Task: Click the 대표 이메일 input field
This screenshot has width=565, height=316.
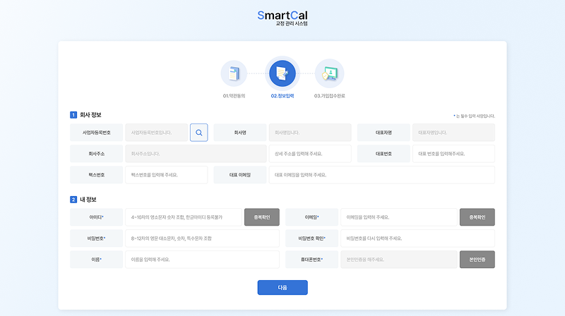Action: pos(381,175)
